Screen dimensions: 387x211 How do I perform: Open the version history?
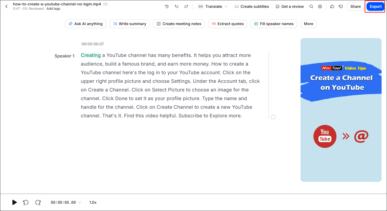pos(167,6)
